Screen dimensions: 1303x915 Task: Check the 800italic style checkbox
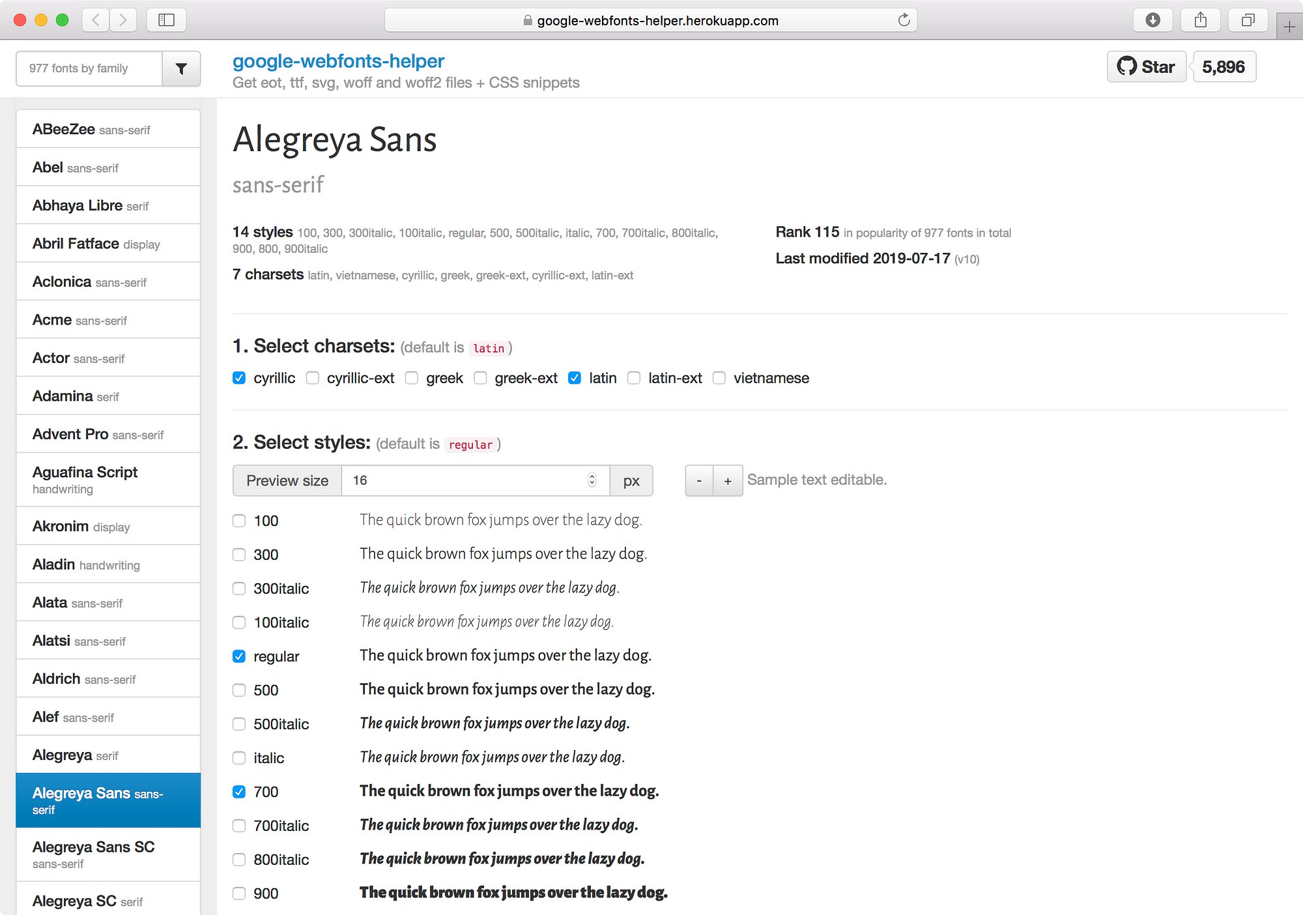point(239,860)
